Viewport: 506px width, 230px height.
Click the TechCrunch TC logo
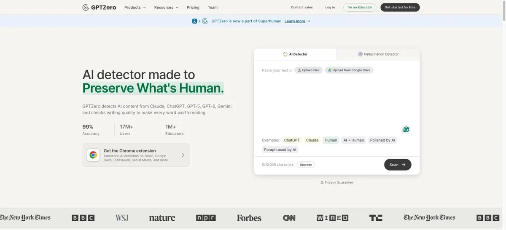376,218
